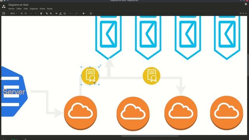Toggle the shadow tool

point(65,14)
